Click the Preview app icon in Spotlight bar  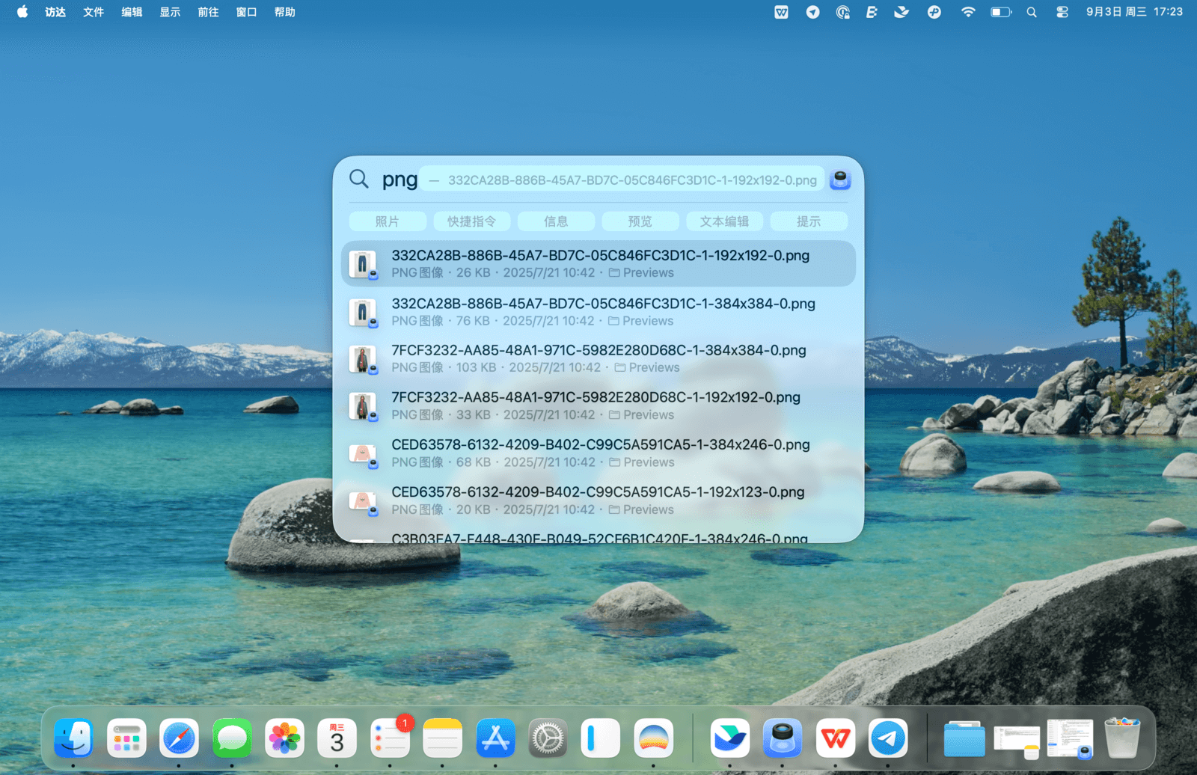(x=840, y=180)
